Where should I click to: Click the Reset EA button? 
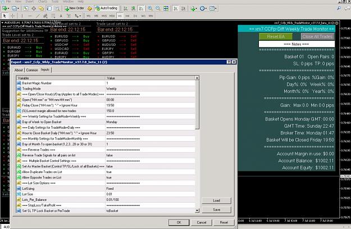276,36
